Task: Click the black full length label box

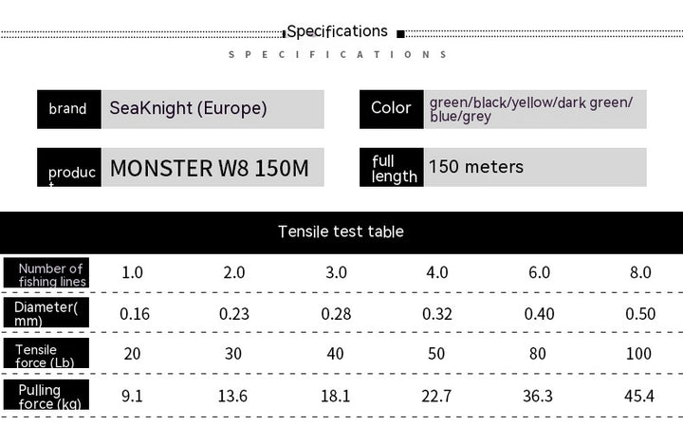Action: (391, 168)
